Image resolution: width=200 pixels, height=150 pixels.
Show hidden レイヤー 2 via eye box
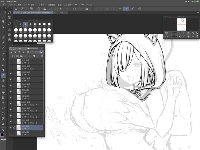click(11, 61)
